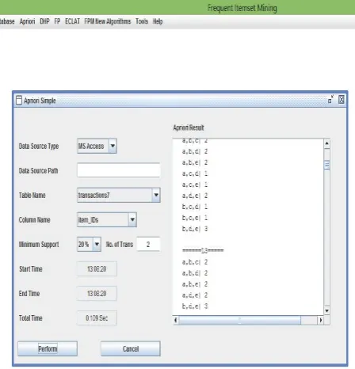The height and width of the screenshot is (369, 355).
Task: Focus the Data Source Path field
Action: (x=119, y=170)
